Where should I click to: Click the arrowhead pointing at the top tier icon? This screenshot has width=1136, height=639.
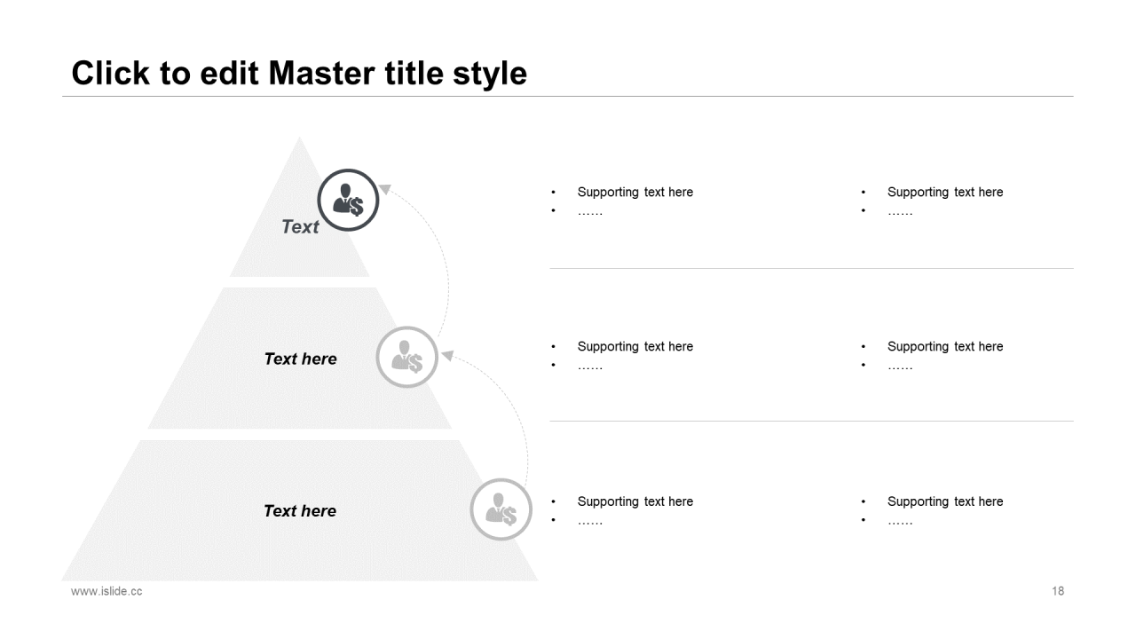point(384,188)
